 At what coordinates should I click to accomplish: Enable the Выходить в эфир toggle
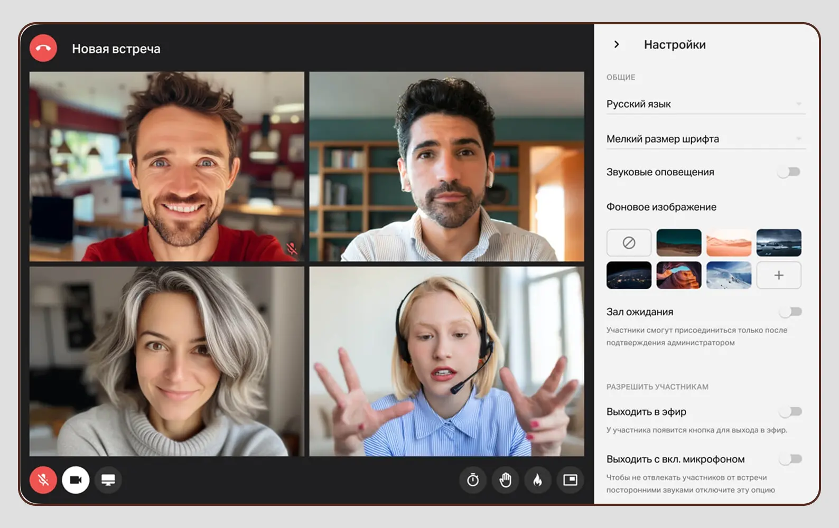790,412
